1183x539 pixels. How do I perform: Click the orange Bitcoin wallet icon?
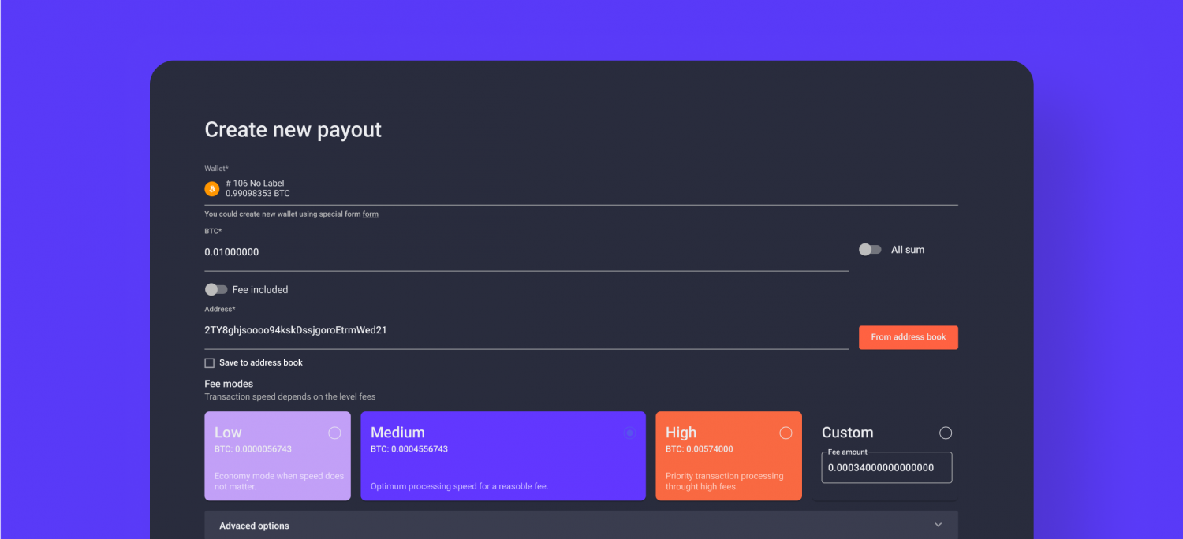pos(211,189)
